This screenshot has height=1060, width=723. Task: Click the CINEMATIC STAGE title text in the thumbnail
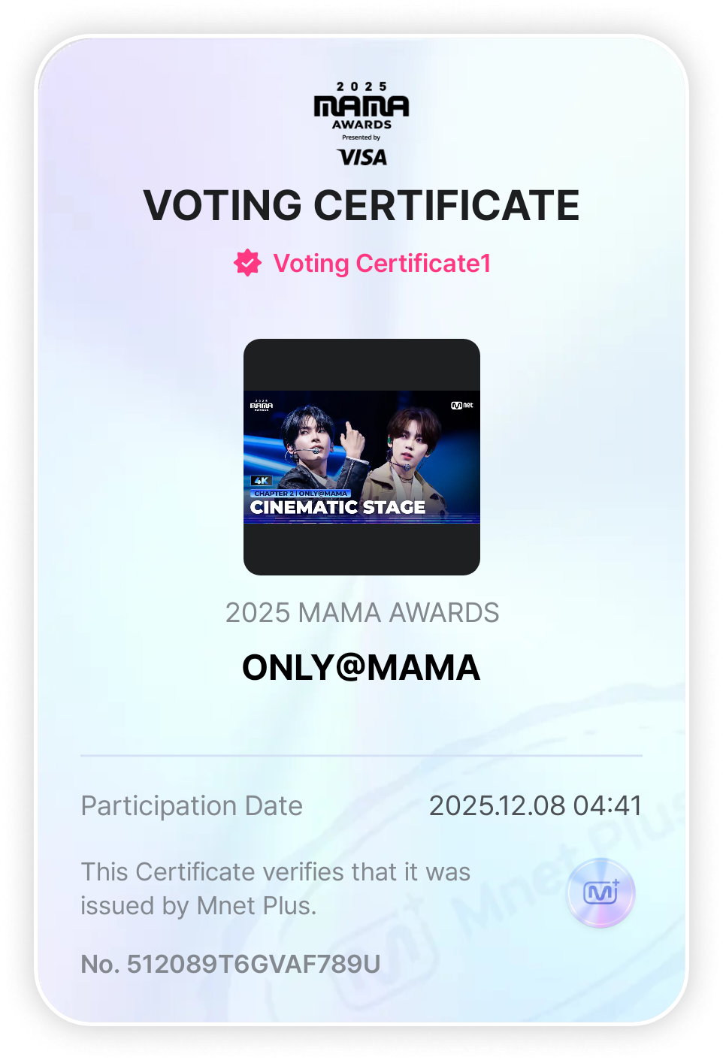(x=337, y=508)
